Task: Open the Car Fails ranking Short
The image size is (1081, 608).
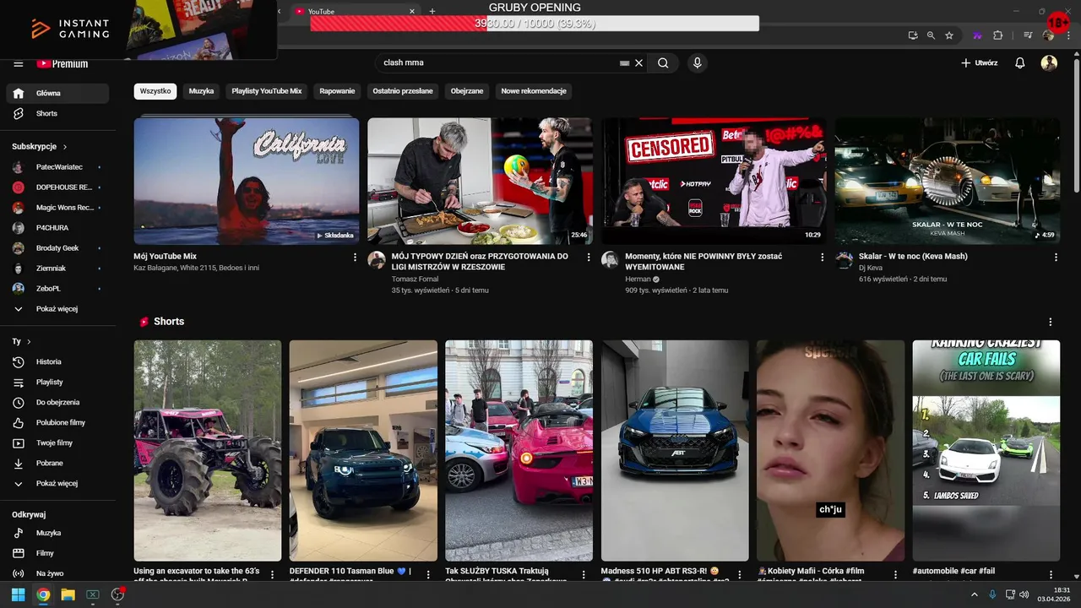Action: tap(986, 451)
